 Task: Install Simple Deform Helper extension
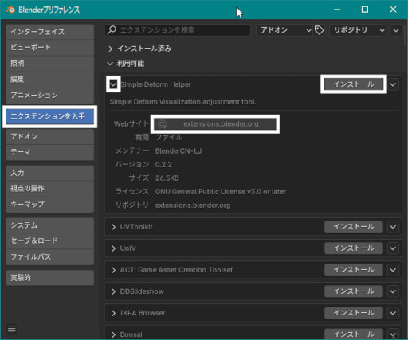pos(354,84)
